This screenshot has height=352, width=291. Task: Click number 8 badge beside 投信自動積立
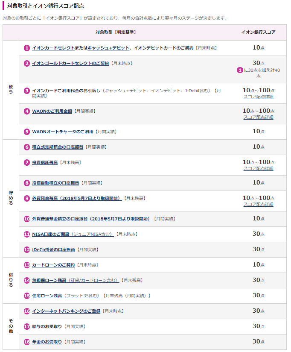coord(27,183)
